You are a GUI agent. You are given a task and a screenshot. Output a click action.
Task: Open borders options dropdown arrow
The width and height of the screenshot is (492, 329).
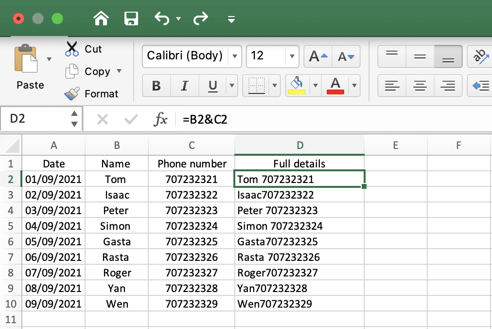pos(275,86)
